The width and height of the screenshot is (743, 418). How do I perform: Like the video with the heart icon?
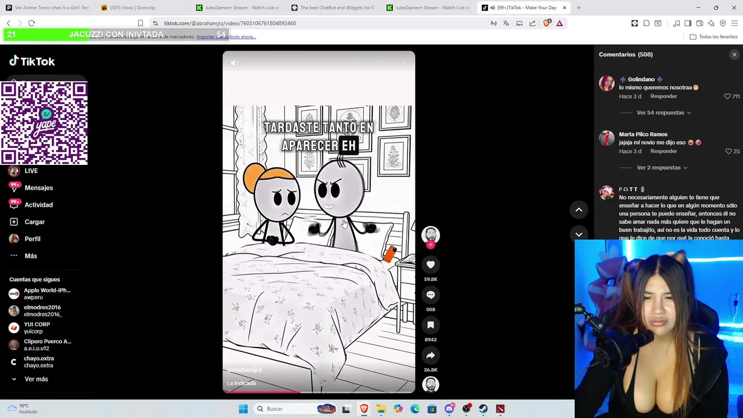(431, 265)
